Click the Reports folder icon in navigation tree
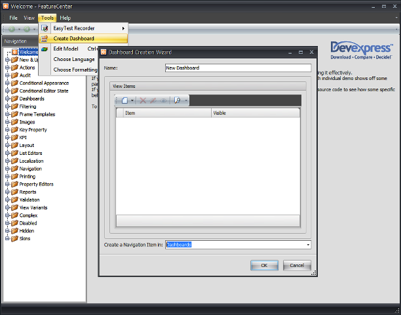This screenshot has height=315, width=401. click(15, 192)
